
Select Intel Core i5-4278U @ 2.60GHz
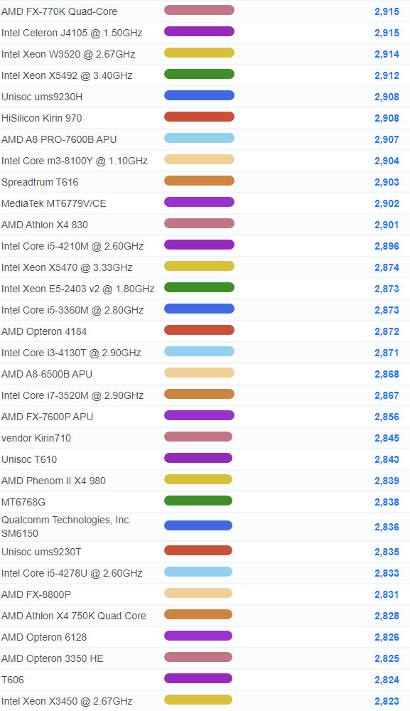point(72,572)
